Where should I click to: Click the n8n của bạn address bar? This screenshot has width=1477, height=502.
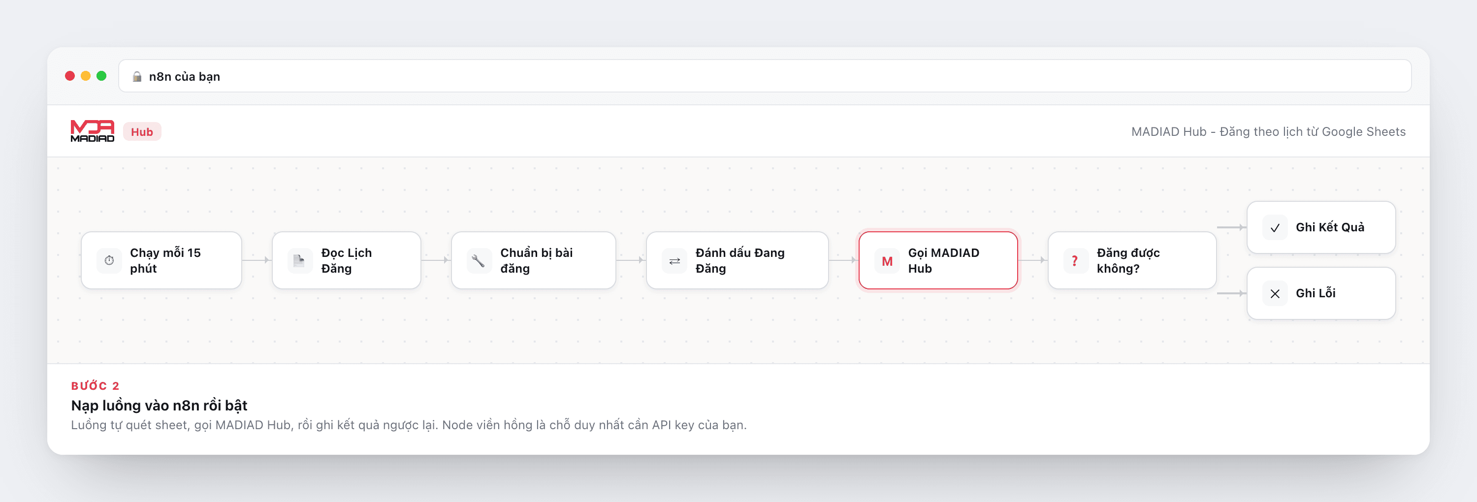tap(765, 76)
